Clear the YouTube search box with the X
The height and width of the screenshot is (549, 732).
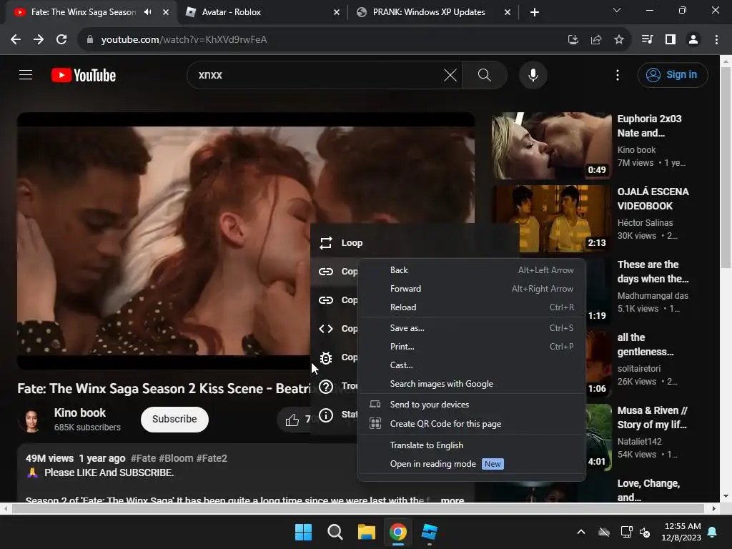[x=450, y=74]
